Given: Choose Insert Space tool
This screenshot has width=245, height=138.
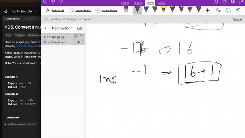Looking at the screenshot, I should pos(106,10).
